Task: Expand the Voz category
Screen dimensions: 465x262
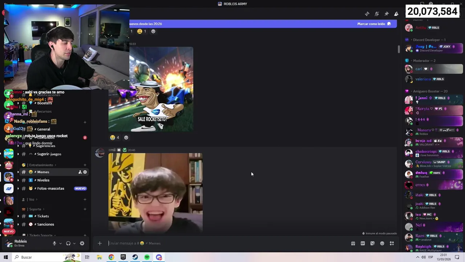Action: (x=30, y=199)
